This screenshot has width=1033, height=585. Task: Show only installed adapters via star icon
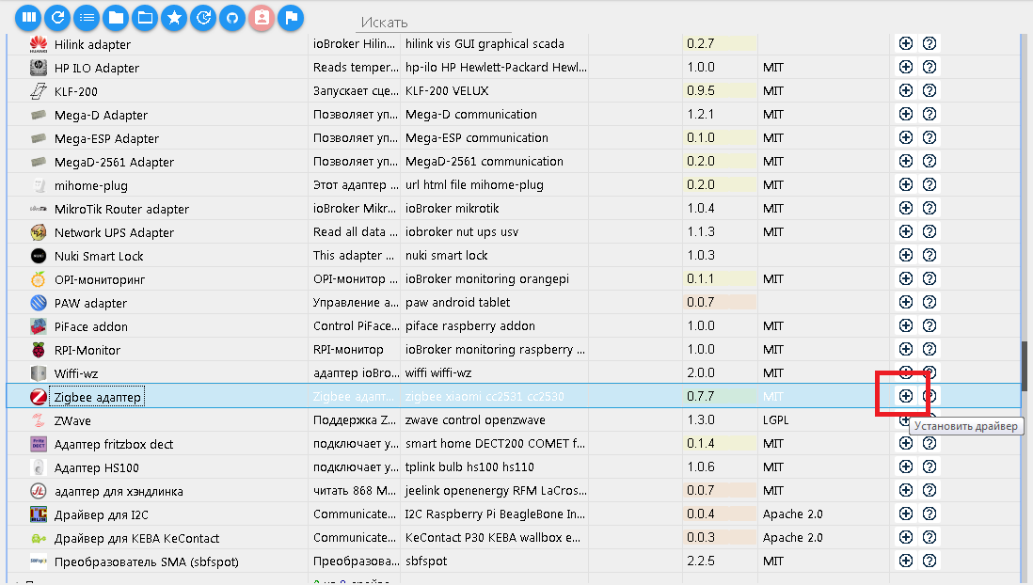175,18
